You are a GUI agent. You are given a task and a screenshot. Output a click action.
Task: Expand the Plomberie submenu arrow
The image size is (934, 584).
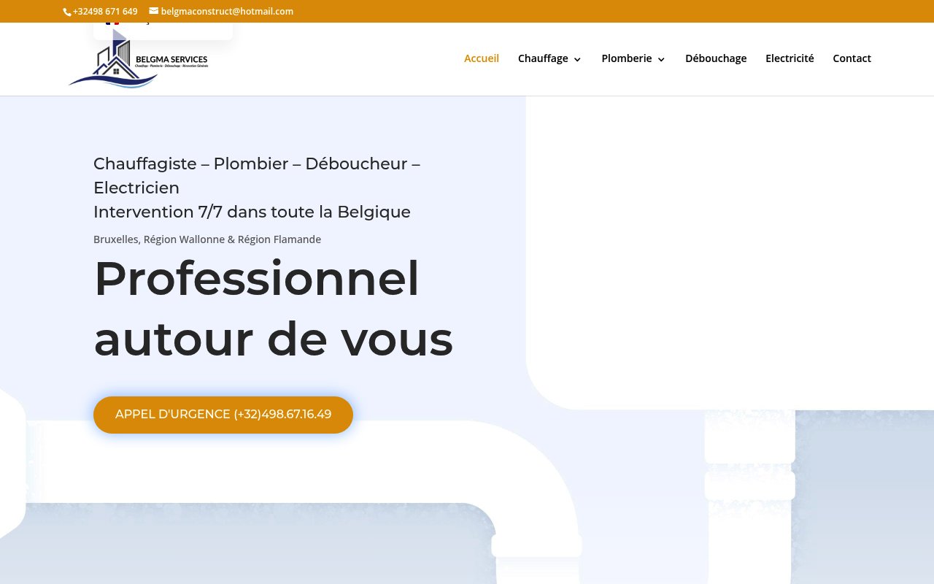coord(661,60)
